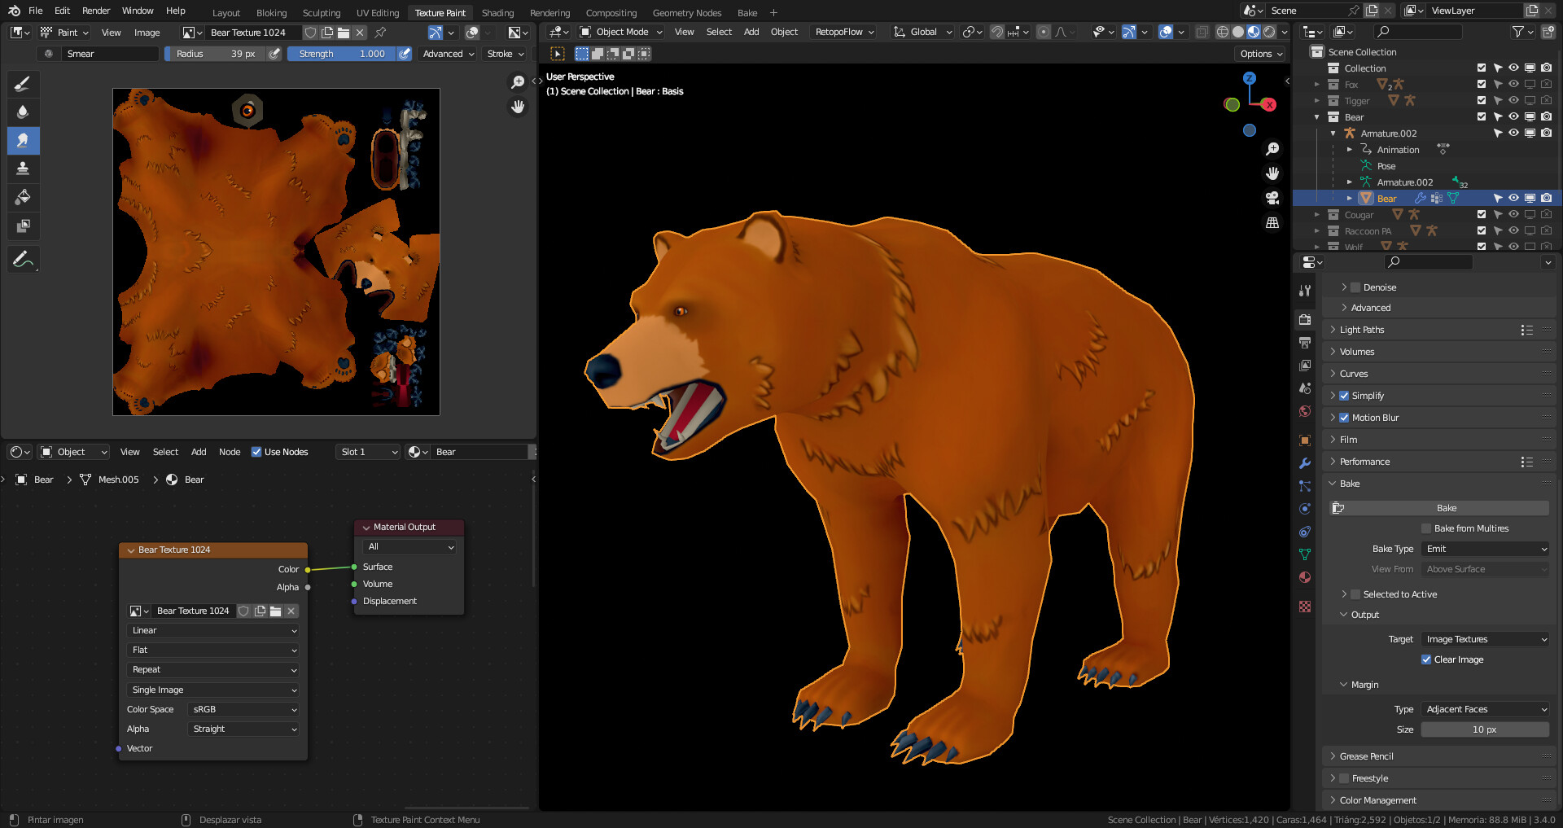Image resolution: width=1563 pixels, height=828 pixels.
Task: Open the Material properties tab
Action: tap(1305, 576)
